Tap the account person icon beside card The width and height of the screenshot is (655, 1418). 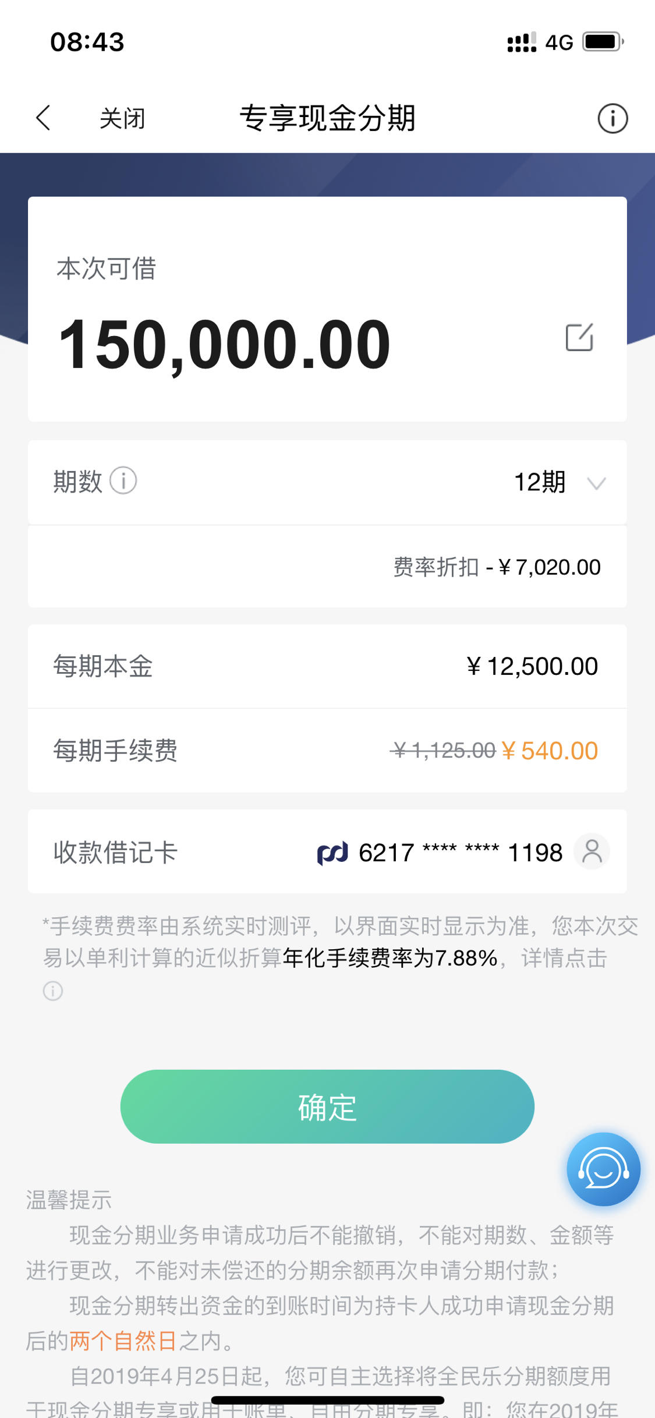592,851
